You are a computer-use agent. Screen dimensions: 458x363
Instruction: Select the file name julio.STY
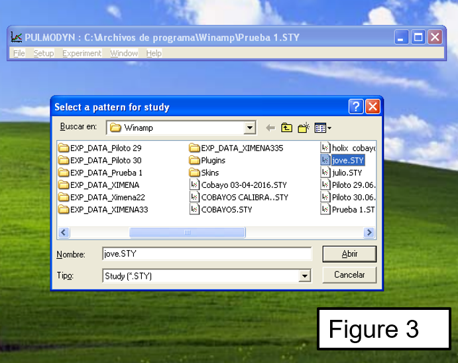[347, 173]
